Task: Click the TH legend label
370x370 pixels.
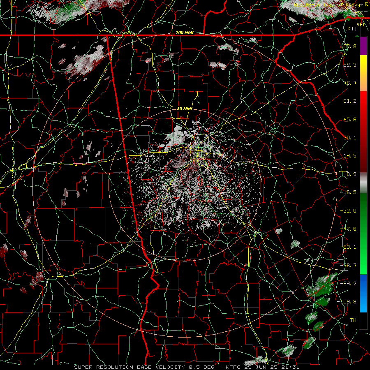Action: (x=353, y=320)
